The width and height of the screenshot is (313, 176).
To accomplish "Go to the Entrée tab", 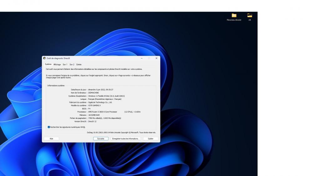I will point(79,64).
